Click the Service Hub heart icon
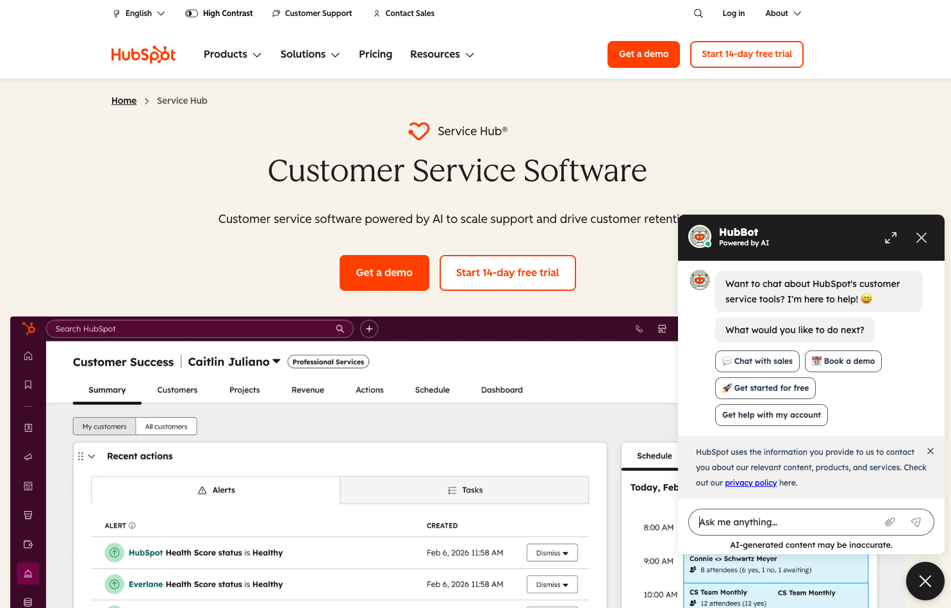The height and width of the screenshot is (608, 951). [x=419, y=131]
